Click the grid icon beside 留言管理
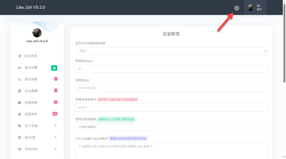 [19, 79]
